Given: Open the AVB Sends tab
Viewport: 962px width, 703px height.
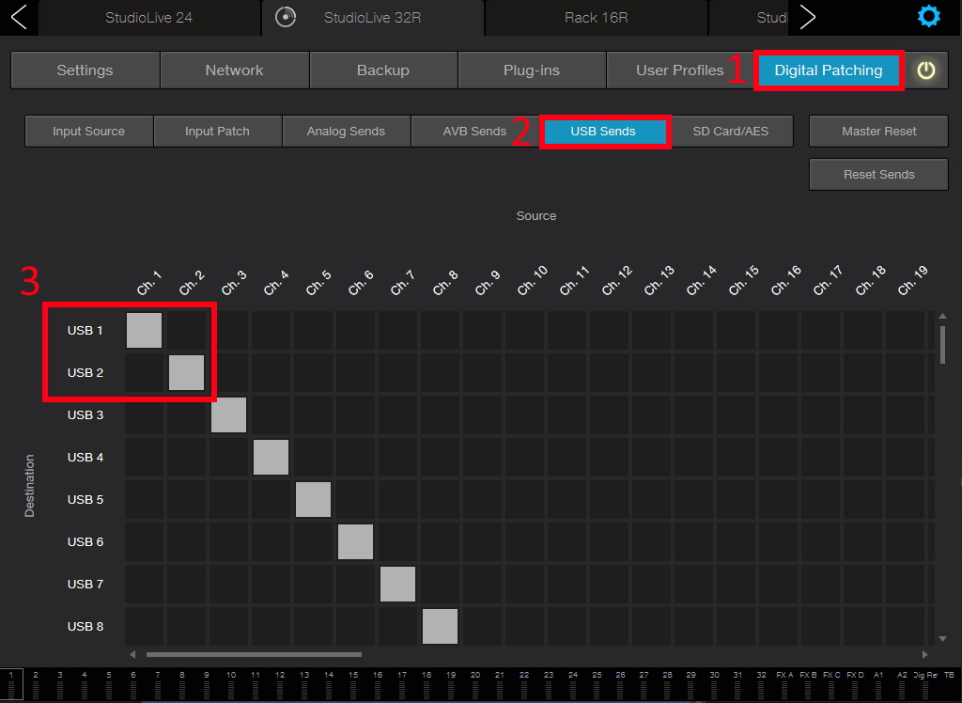Looking at the screenshot, I should click(x=474, y=132).
